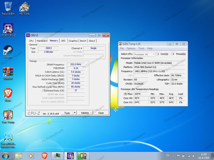Open the network signal tray icon

[x=189, y=156]
